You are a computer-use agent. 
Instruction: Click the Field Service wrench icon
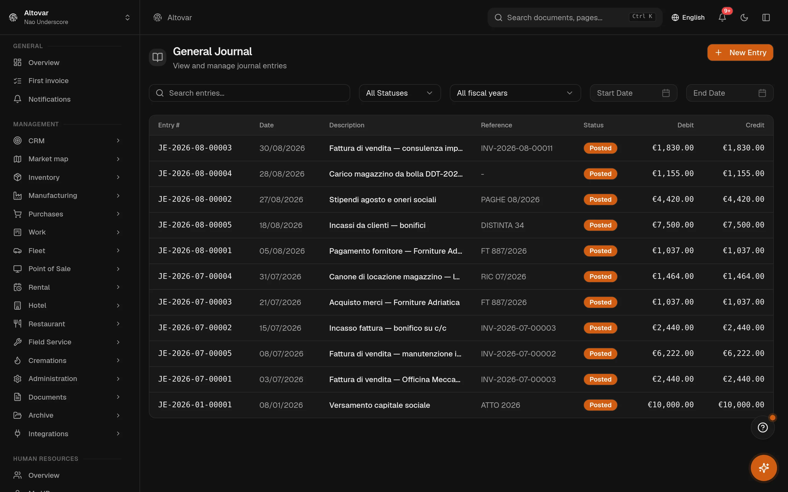(x=18, y=342)
